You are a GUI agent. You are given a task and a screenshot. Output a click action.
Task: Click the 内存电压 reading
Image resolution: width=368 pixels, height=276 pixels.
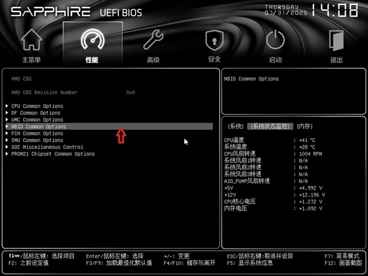click(x=310, y=208)
